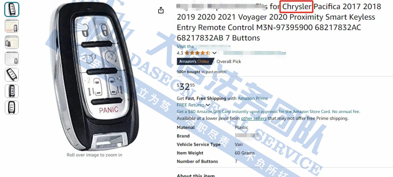The image size is (393, 177).
Task: Select the first key fob thumbnail
Action: (x=12, y=9)
